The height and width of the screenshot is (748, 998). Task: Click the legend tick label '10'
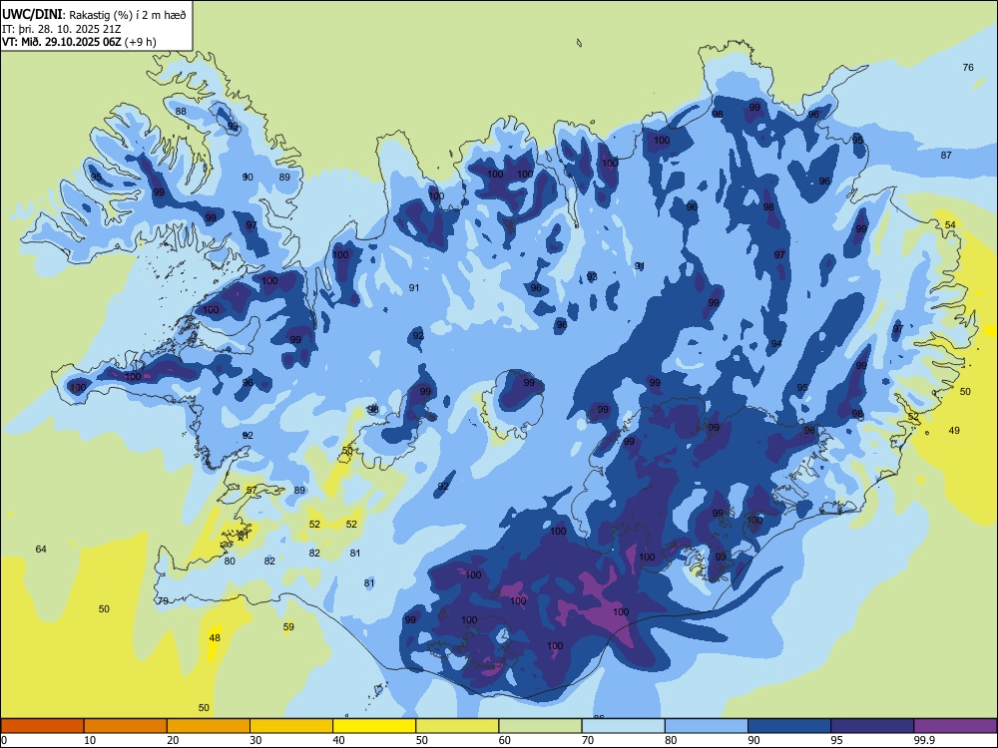[x=90, y=740]
